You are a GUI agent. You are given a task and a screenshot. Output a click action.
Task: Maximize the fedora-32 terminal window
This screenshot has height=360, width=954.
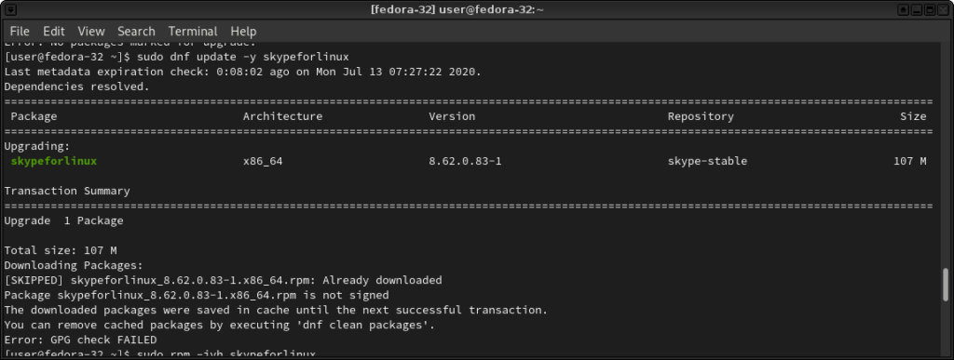coord(931,9)
